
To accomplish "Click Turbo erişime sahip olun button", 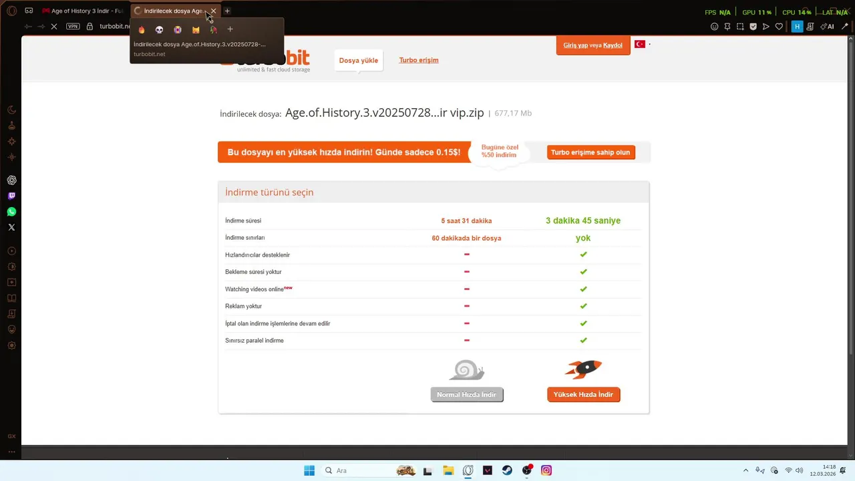I will click(x=590, y=152).
